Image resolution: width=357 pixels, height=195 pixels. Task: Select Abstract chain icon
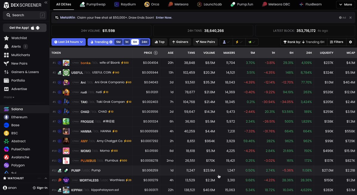click(6, 141)
